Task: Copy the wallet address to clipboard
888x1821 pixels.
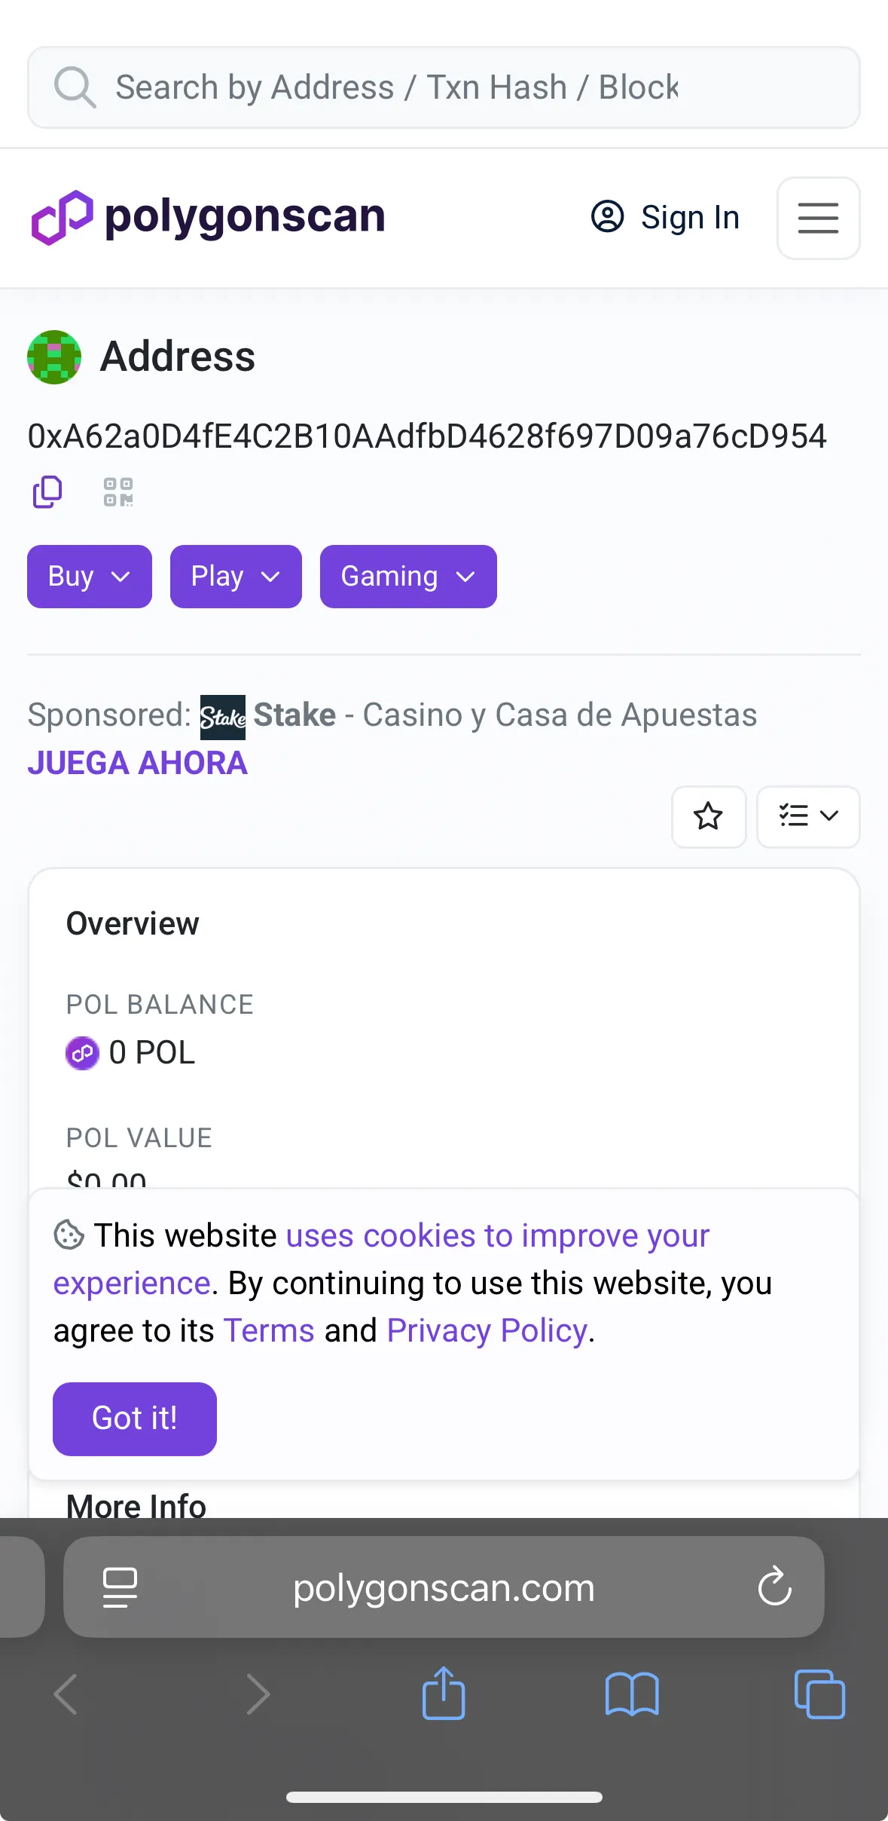Action: coord(47,492)
